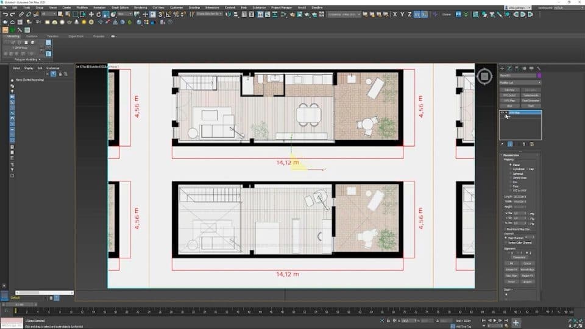Click the Normal Align button

point(527,269)
